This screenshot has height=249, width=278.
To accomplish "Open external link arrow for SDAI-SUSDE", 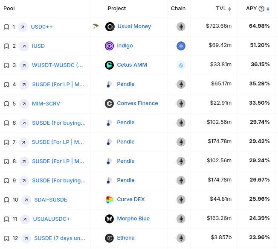I will pos(26,200).
